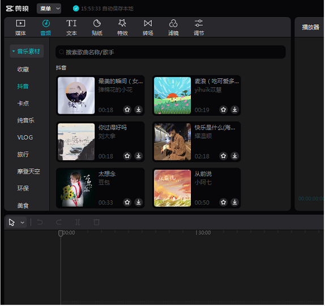Click the timeline playhead at 00:00
This screenshot has height=306, width=325.
click(61, 233)
